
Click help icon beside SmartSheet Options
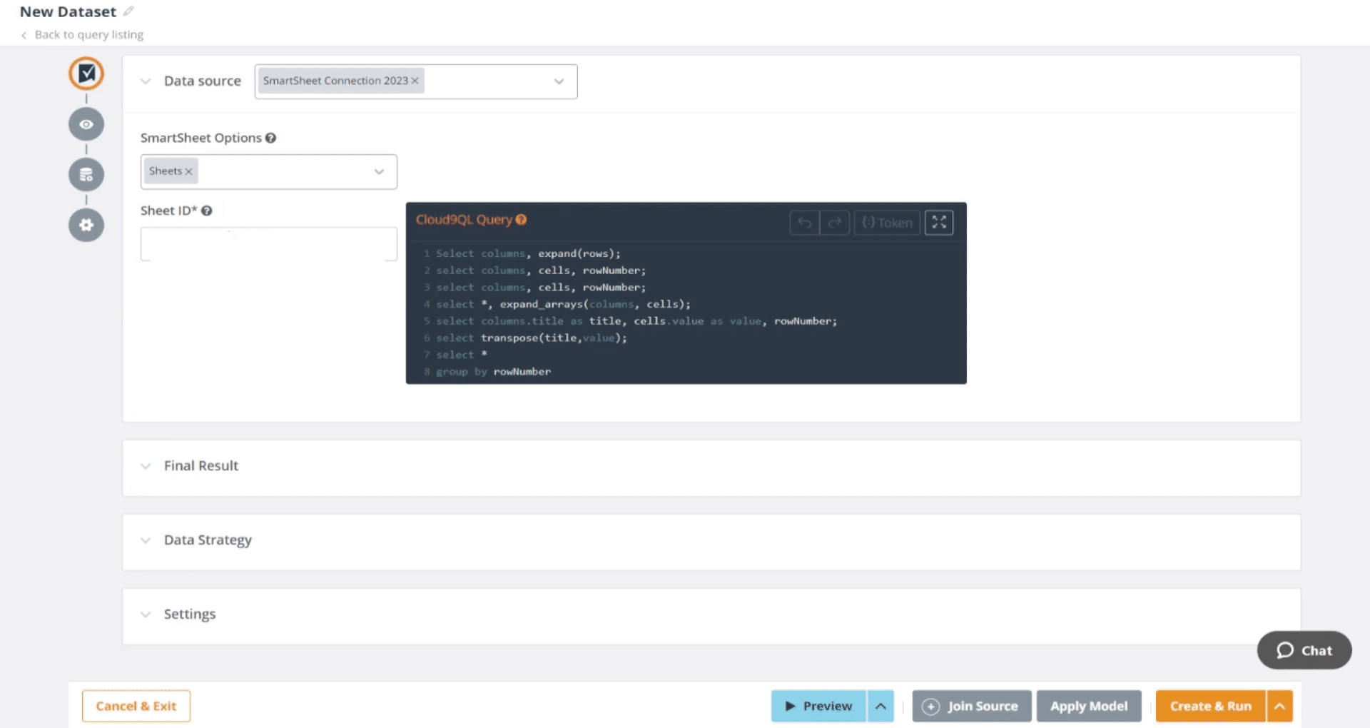point(270,138)
